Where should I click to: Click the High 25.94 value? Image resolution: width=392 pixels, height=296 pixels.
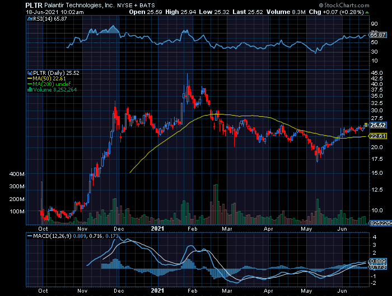click(181, 12)
